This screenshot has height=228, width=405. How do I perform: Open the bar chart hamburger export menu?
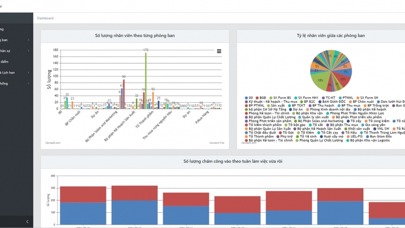pos(219,51)
